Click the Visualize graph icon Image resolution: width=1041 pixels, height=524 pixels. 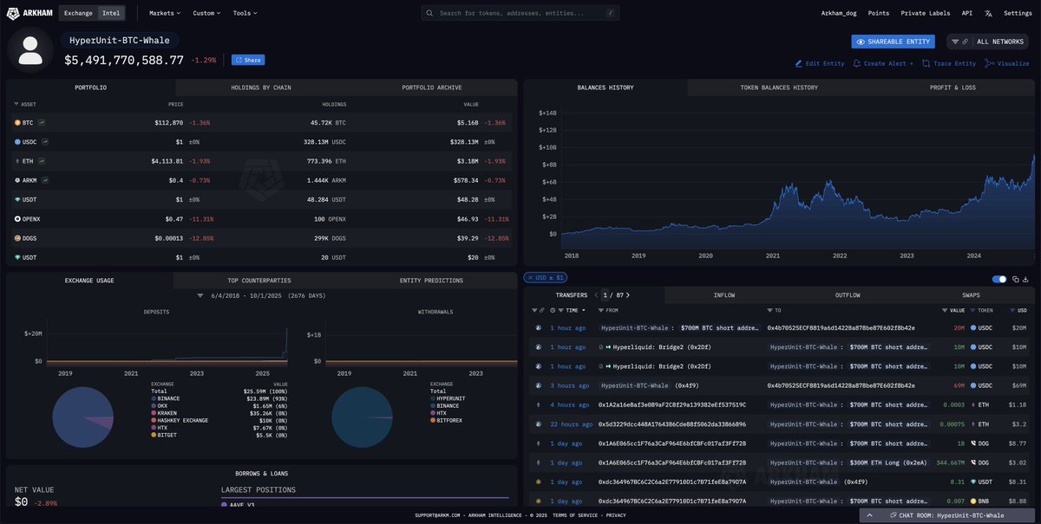coord(989,63)
